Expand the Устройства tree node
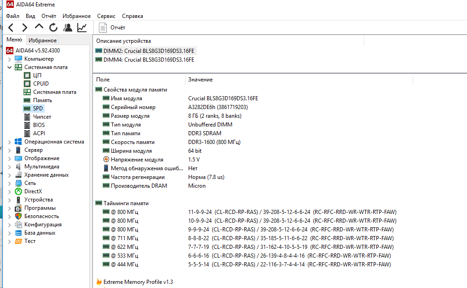This screenshot has height=288, width=467. click(x=10, y=200)
